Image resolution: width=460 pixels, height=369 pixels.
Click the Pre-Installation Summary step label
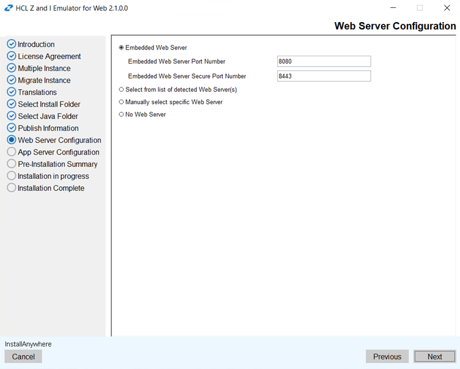point(57,164)
